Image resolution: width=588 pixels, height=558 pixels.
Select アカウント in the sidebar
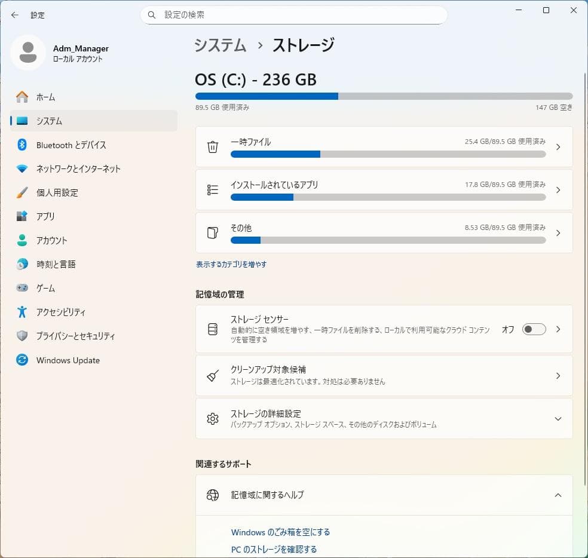tap(51, 240)
